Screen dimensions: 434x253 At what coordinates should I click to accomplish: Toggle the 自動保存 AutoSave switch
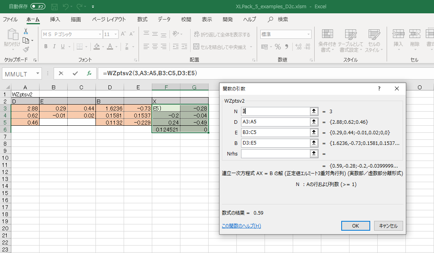tap(38, 7)
